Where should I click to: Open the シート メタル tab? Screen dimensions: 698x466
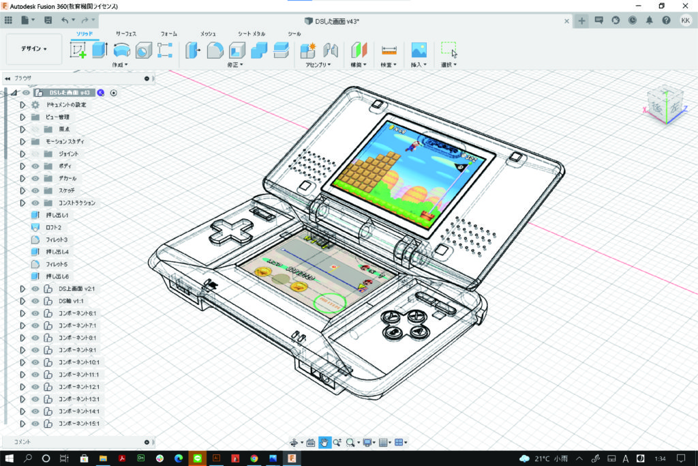pos(252,33)
